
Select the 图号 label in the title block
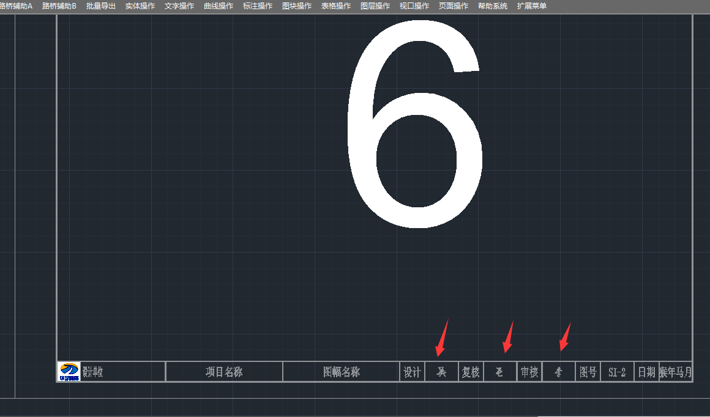[588, 372]
